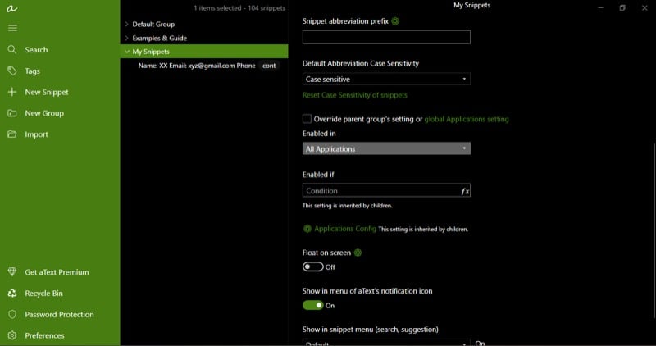Open Password Protection
Image resolution: width=656 pixels, height=346 pixels.
coord(59,314)
